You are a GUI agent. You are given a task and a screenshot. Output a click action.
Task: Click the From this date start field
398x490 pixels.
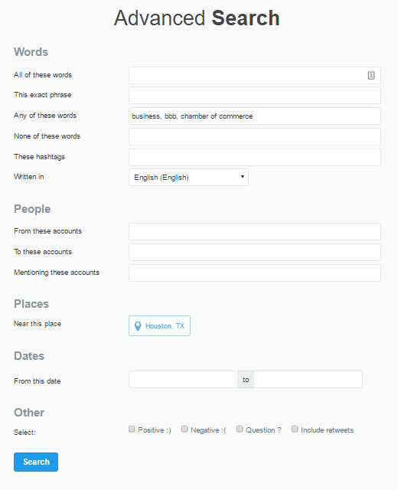pyautogui.click(x=184, y=380)
